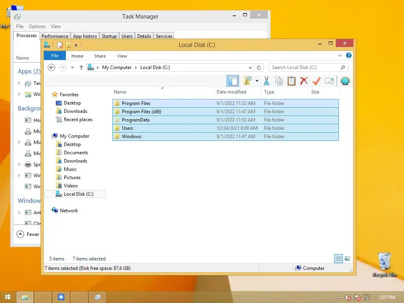The height and width of the screenshot is (303, 404).
Task: Switch to details view icon in status bar
Action: click(x=338, y=258)
